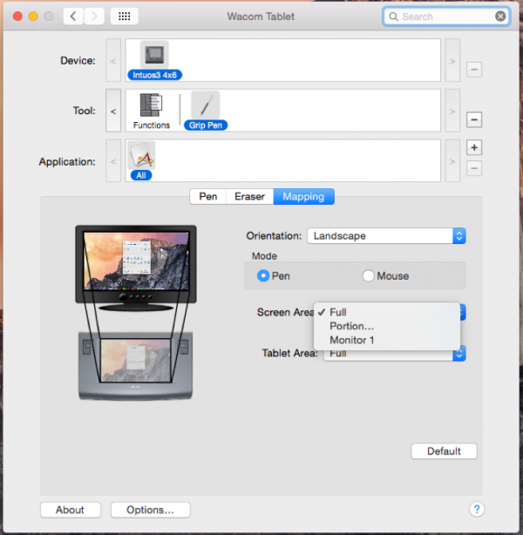Select the Grip Pen tool icon

pos(205,106)
